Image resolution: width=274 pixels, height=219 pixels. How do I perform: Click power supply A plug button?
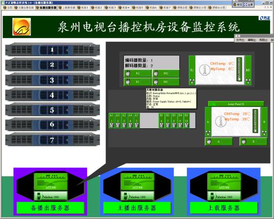(219, 142)
